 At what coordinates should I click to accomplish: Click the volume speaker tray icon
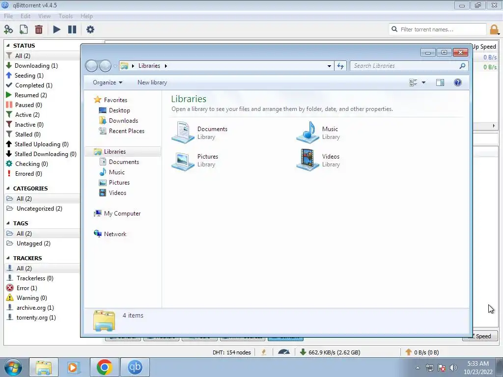[x=453, y=368]
